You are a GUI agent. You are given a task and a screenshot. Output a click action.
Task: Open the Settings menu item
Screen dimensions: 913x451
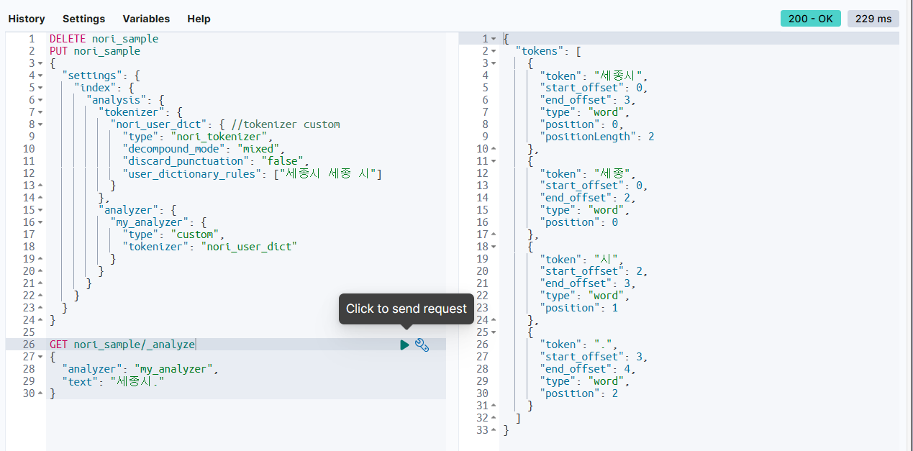[x=83, y=19]
